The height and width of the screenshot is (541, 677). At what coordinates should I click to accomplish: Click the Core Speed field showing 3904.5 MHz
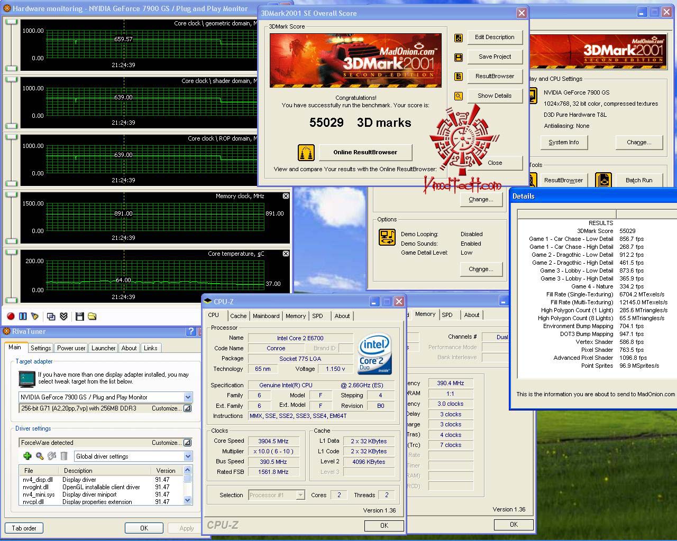(x=273, y=441)
